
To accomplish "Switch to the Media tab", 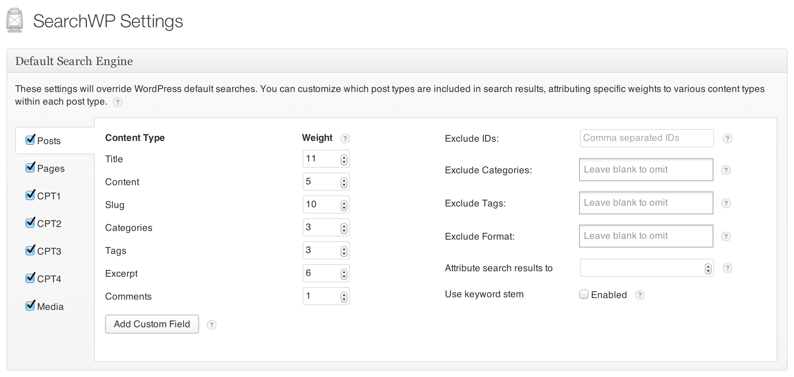I will coord(50,307).
